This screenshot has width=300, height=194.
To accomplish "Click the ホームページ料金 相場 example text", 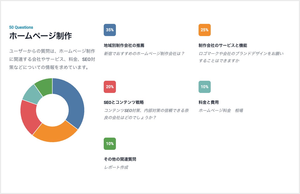I will click(x=221, y=110).
